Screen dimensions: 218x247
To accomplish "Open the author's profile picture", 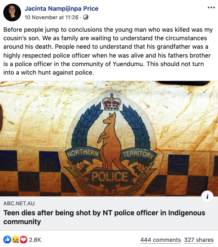I will click(12, 13).
